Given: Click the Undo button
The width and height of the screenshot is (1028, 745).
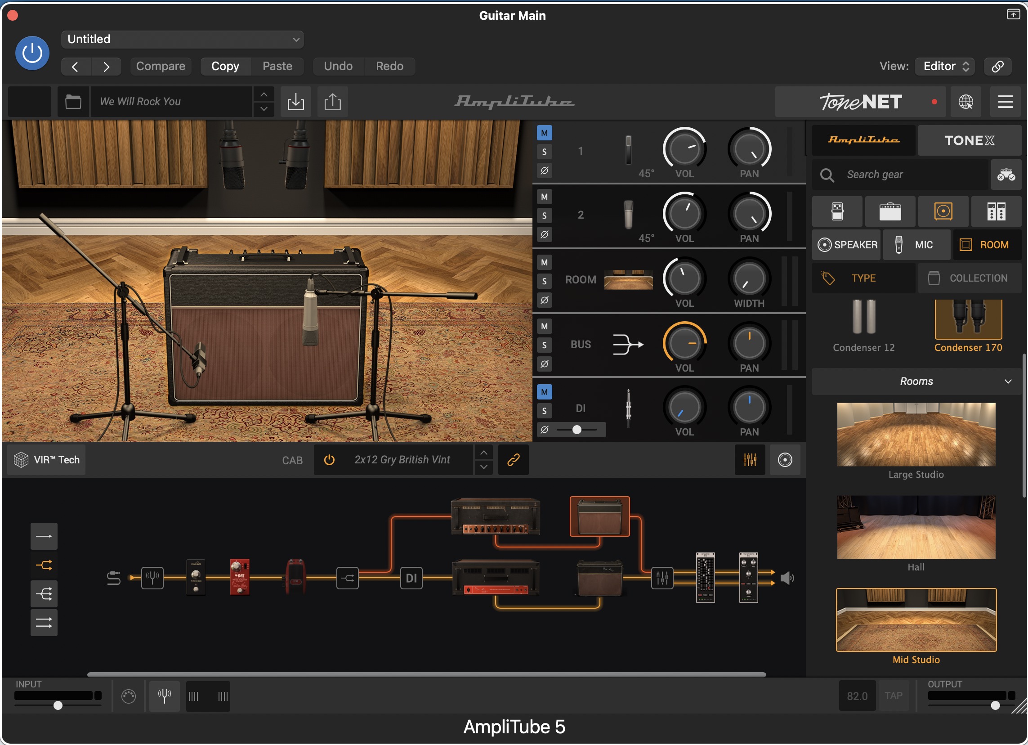Looking at the screenshot, I should (338, 67).
